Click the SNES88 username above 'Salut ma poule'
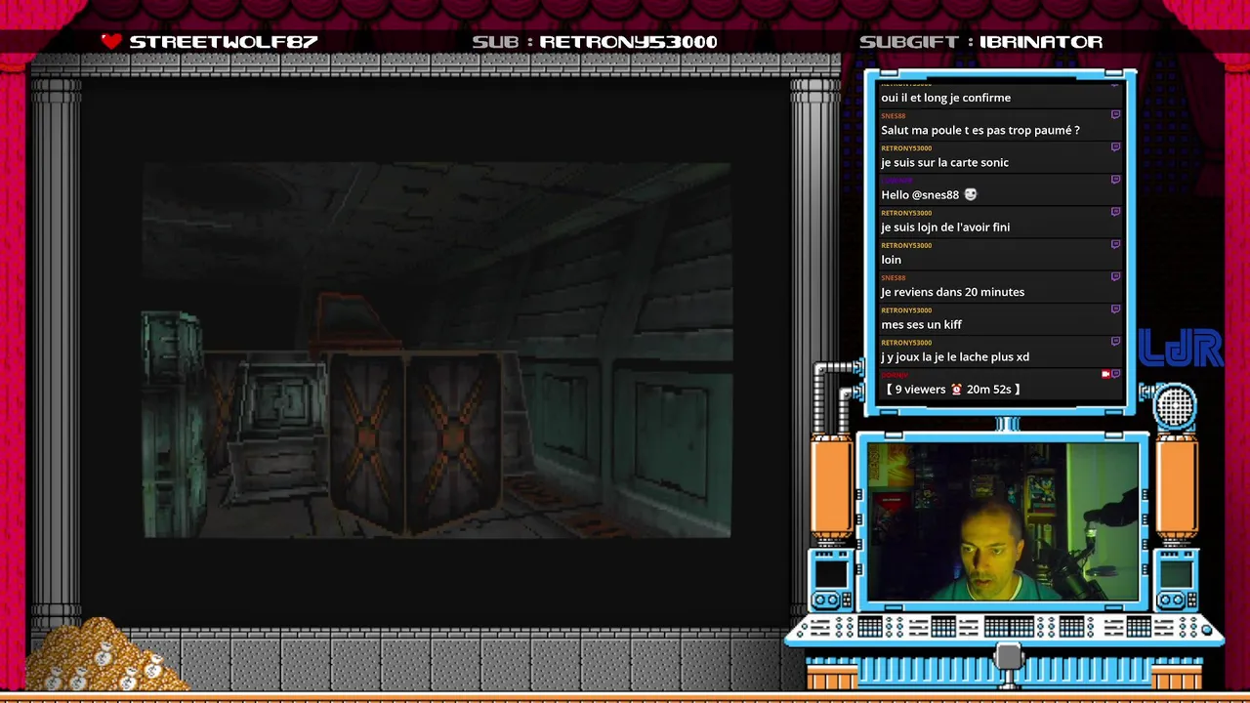Viewport: 1250px width, 703px height. [x=893, y=115]
